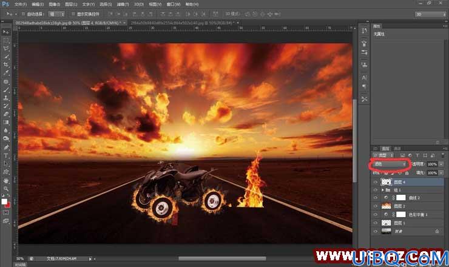The image size is (449, 267).
Task: Hide layer 图层 4 visibility eye
Action: click(x=376, y=182)
